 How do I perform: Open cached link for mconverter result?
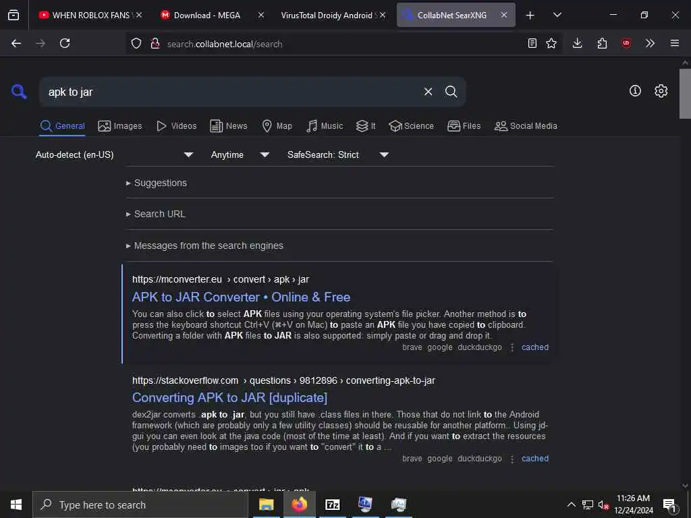pos(535,347)
